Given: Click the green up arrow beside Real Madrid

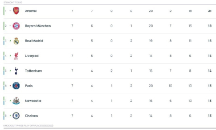Looking at the screenshot, I should click(x=10, y=41).
